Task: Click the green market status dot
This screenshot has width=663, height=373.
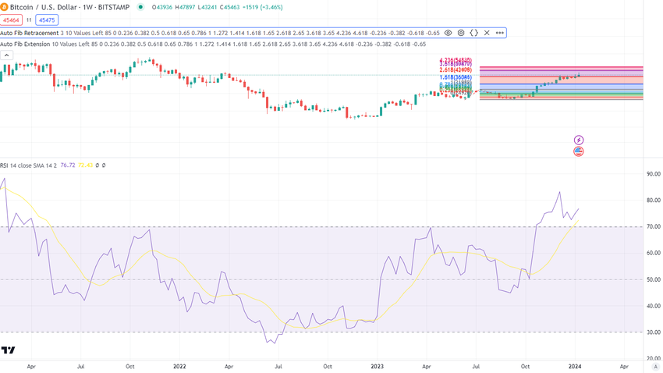Action: pyautogui.click(x=140, y=7)
